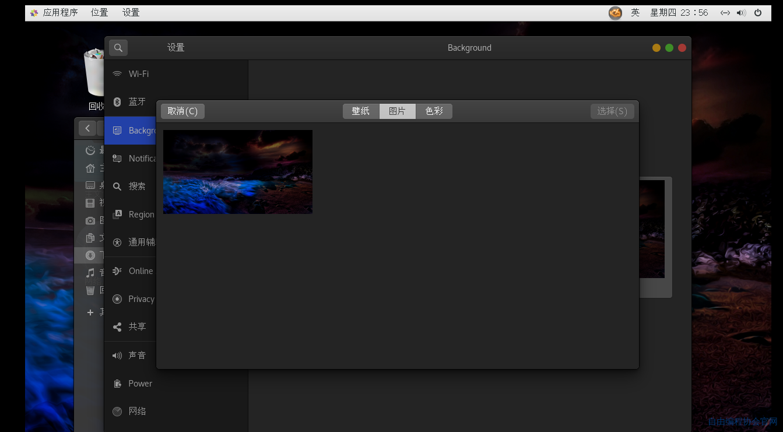
Task: Choose the dark seascape picture thumbnail
Action: click(x=238, y=172)
